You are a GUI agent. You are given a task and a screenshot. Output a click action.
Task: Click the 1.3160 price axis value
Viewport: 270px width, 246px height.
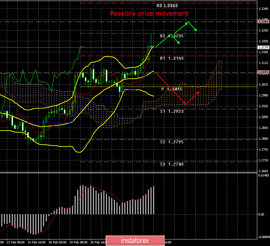(263, 52)
